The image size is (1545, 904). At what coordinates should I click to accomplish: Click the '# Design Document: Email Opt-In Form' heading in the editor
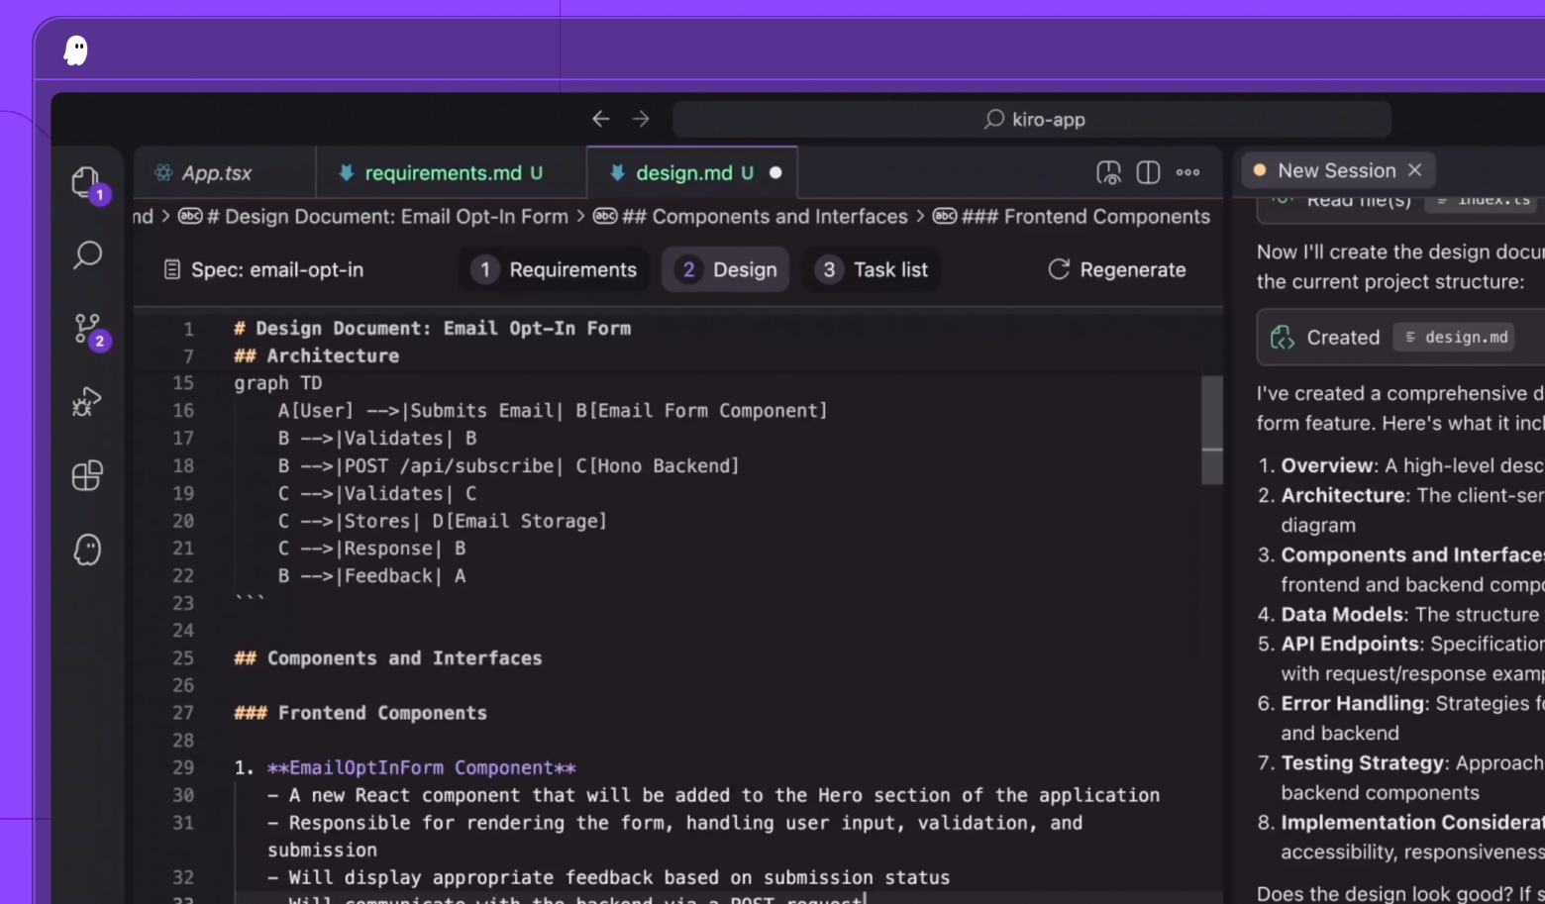pyautogui.click(x=432, y=328)
